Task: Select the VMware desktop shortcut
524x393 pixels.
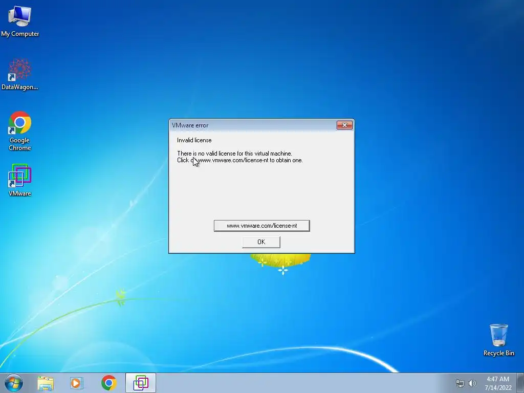Action: pos(20,180)
